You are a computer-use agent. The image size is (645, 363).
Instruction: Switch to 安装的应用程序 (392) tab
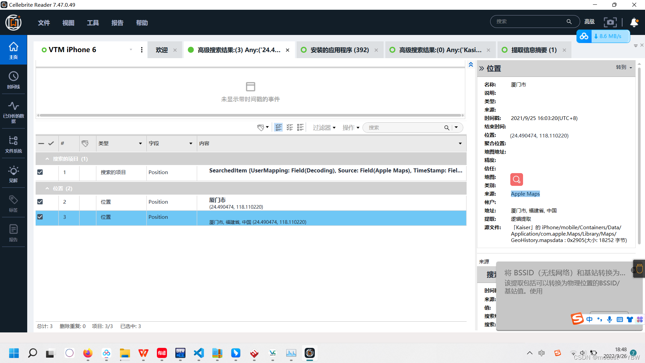[339, 50]
